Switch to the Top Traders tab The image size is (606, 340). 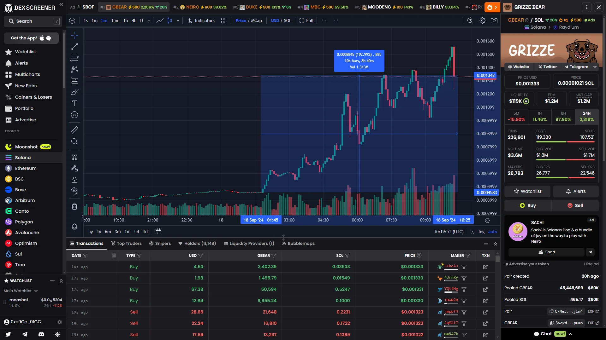pos(126,243)
